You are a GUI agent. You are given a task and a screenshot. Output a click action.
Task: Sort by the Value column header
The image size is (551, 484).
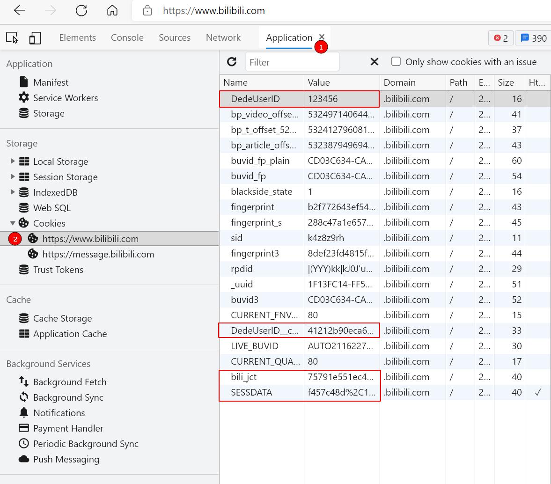click(x=342, y=82)
